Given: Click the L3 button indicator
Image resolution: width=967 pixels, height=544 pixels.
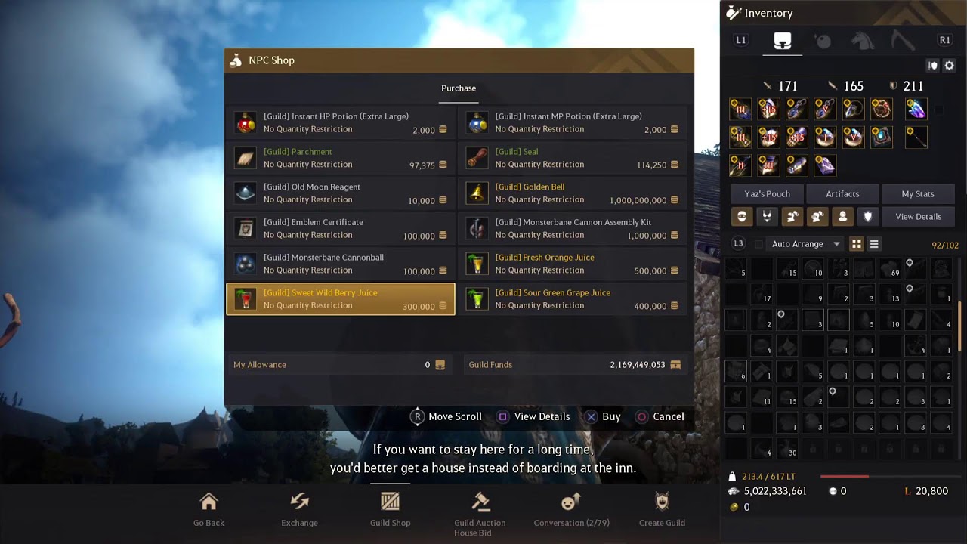Looking at the screenshot, I should tap(739, 243).
